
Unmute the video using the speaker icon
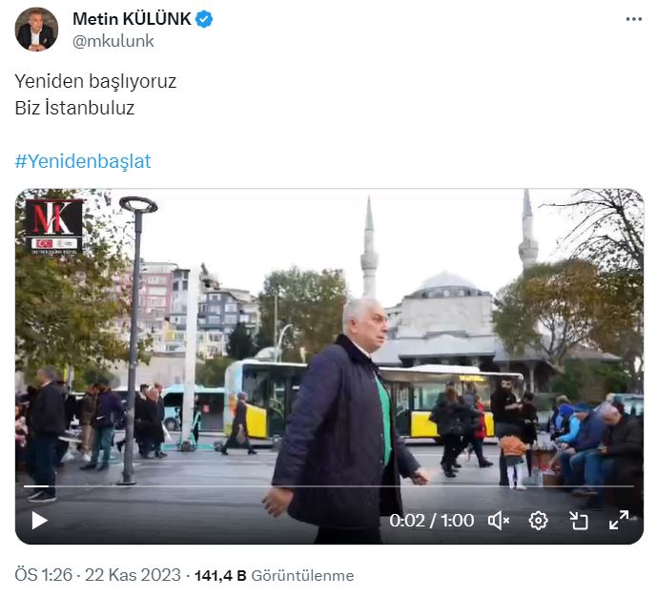(499, 521)
